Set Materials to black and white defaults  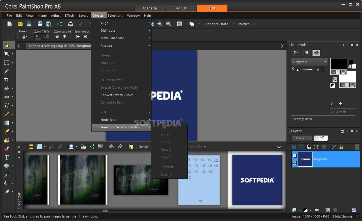(333, 86)
